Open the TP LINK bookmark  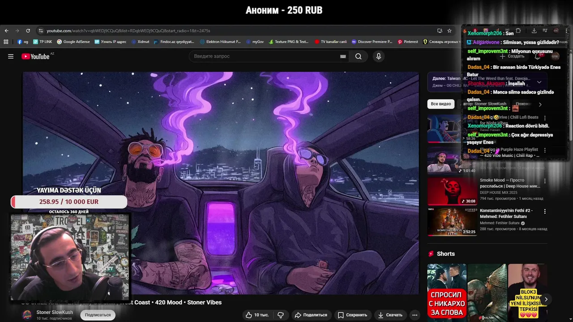tap(43, 42)
